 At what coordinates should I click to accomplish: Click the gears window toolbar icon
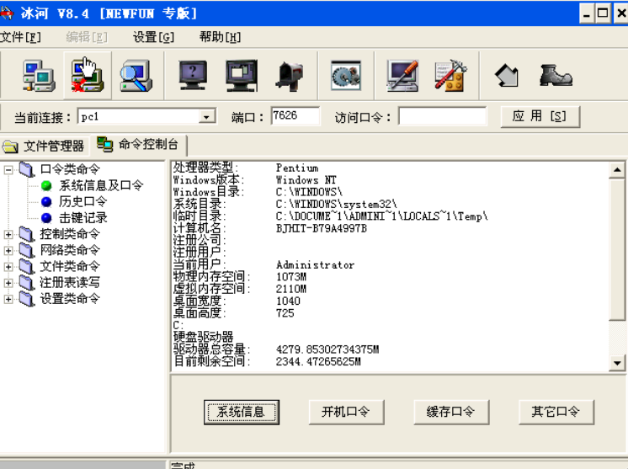click(346, 76)
